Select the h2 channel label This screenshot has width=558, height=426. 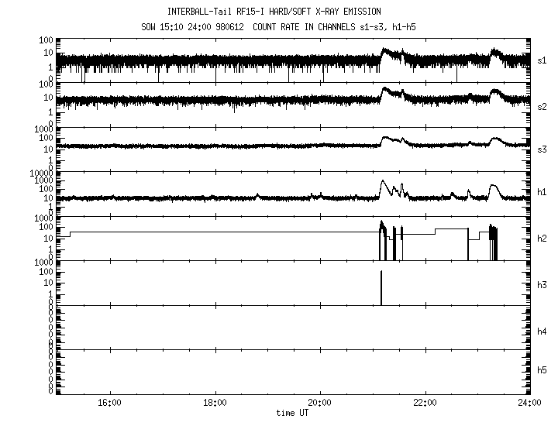543,238
